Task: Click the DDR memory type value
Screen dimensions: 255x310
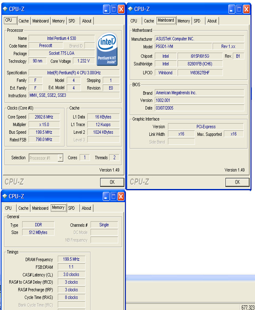Action: tap(38, 225)
